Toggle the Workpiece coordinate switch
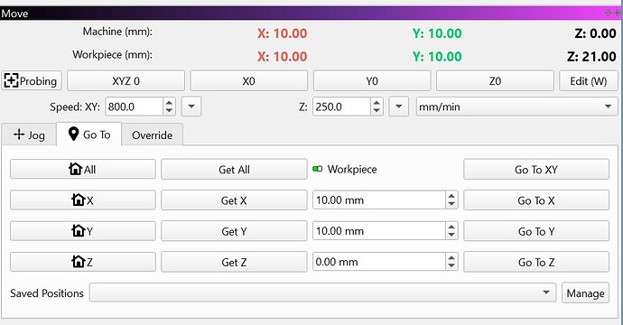The image size is (623, 325). pyautogui.click(x=318, y=169)
